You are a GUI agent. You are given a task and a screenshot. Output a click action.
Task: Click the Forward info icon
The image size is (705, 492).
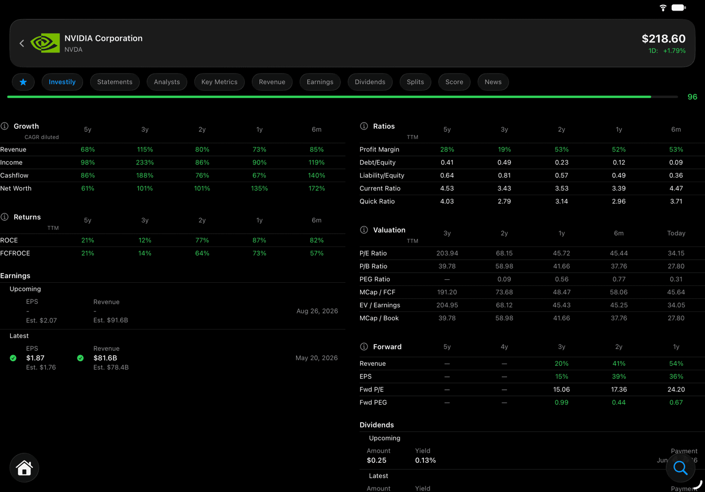[x=364, y=347]
